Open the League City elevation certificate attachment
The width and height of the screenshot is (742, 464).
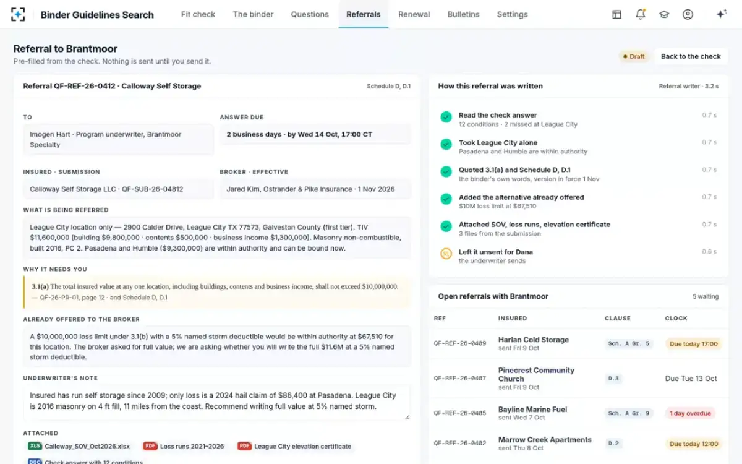tap(295, 446)
